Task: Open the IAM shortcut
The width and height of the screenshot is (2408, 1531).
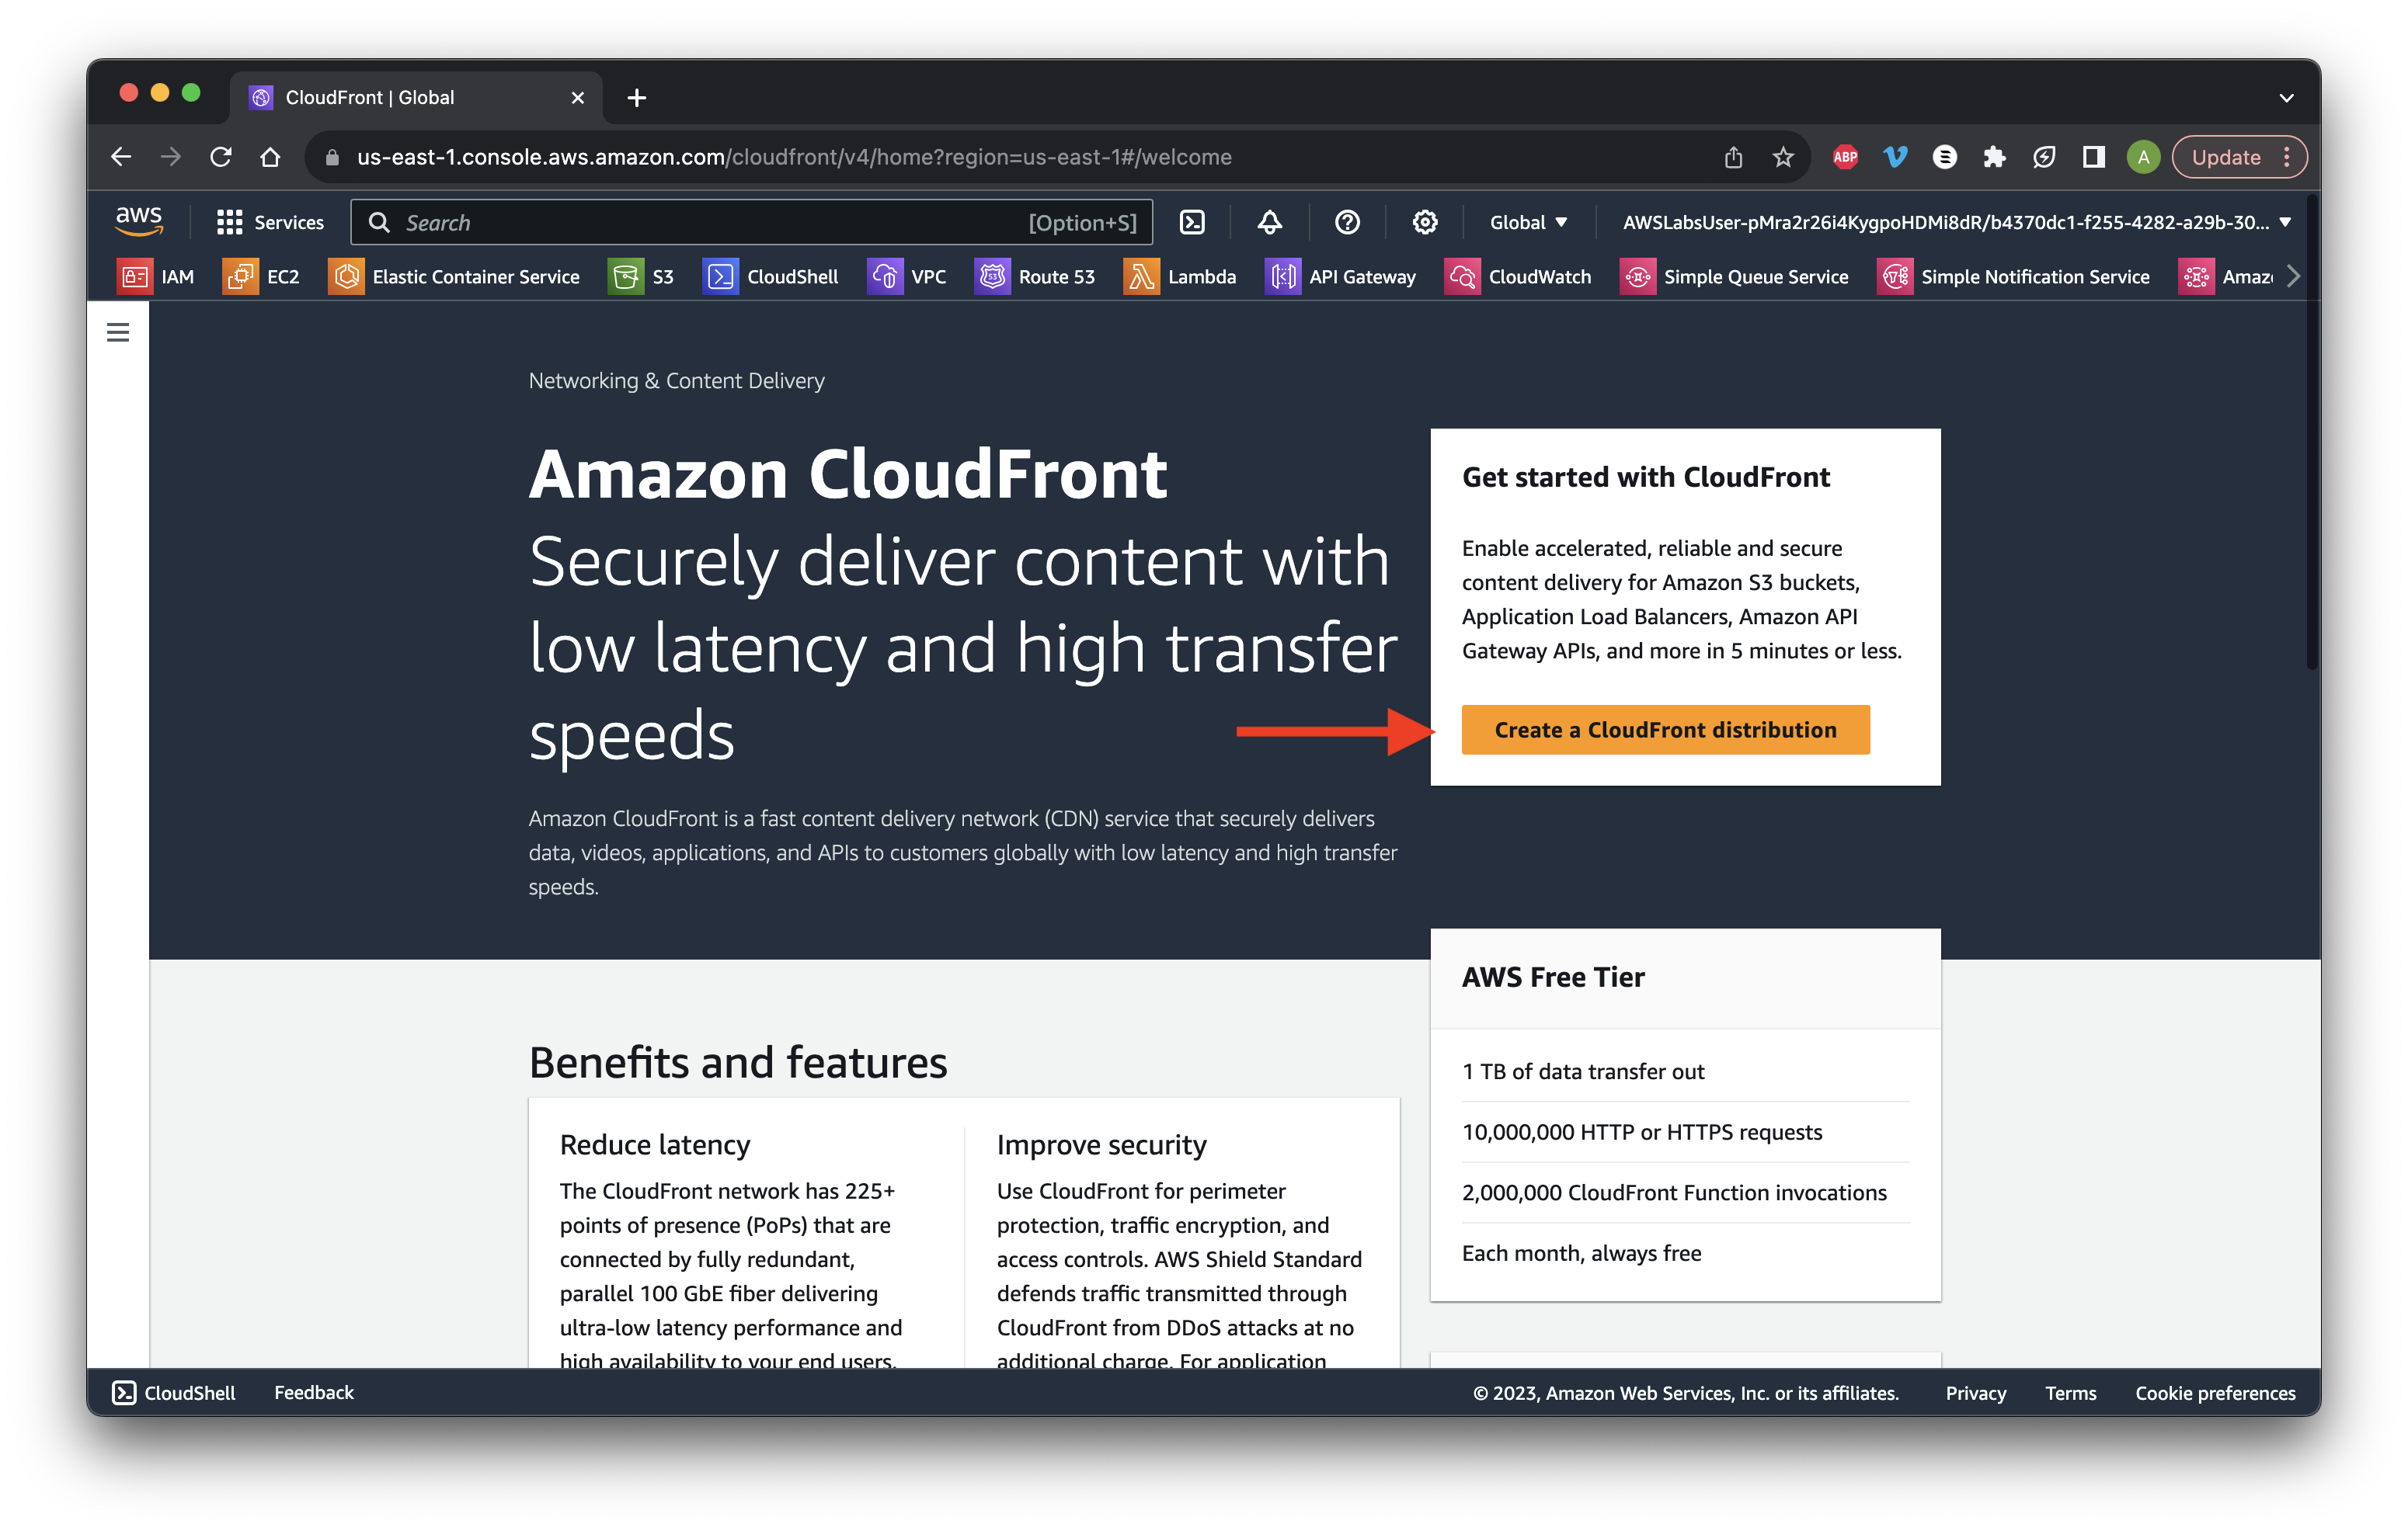Action: click(156, 277)
